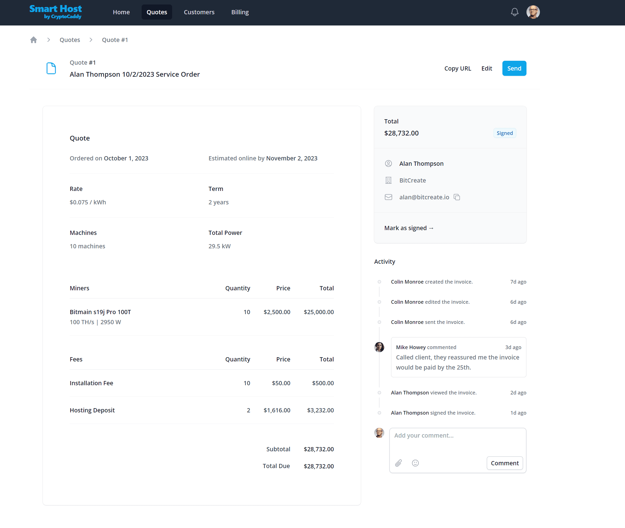The width and height of the screenshot is (625, 528).
Task: Click the notification bell icon
Action: click(514, 12)
